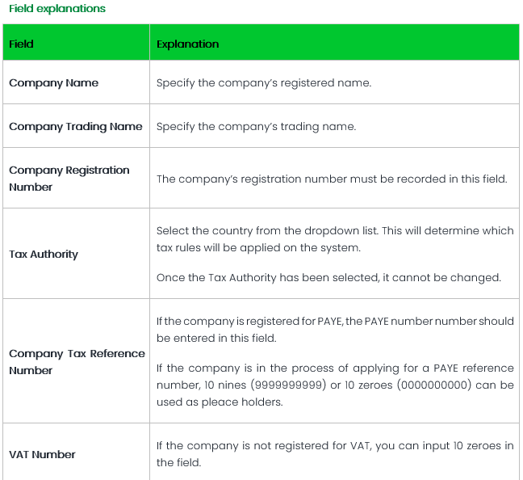
Task: Click the paragraph about being registered for PAYE
Action: click(x=334, y=329)
